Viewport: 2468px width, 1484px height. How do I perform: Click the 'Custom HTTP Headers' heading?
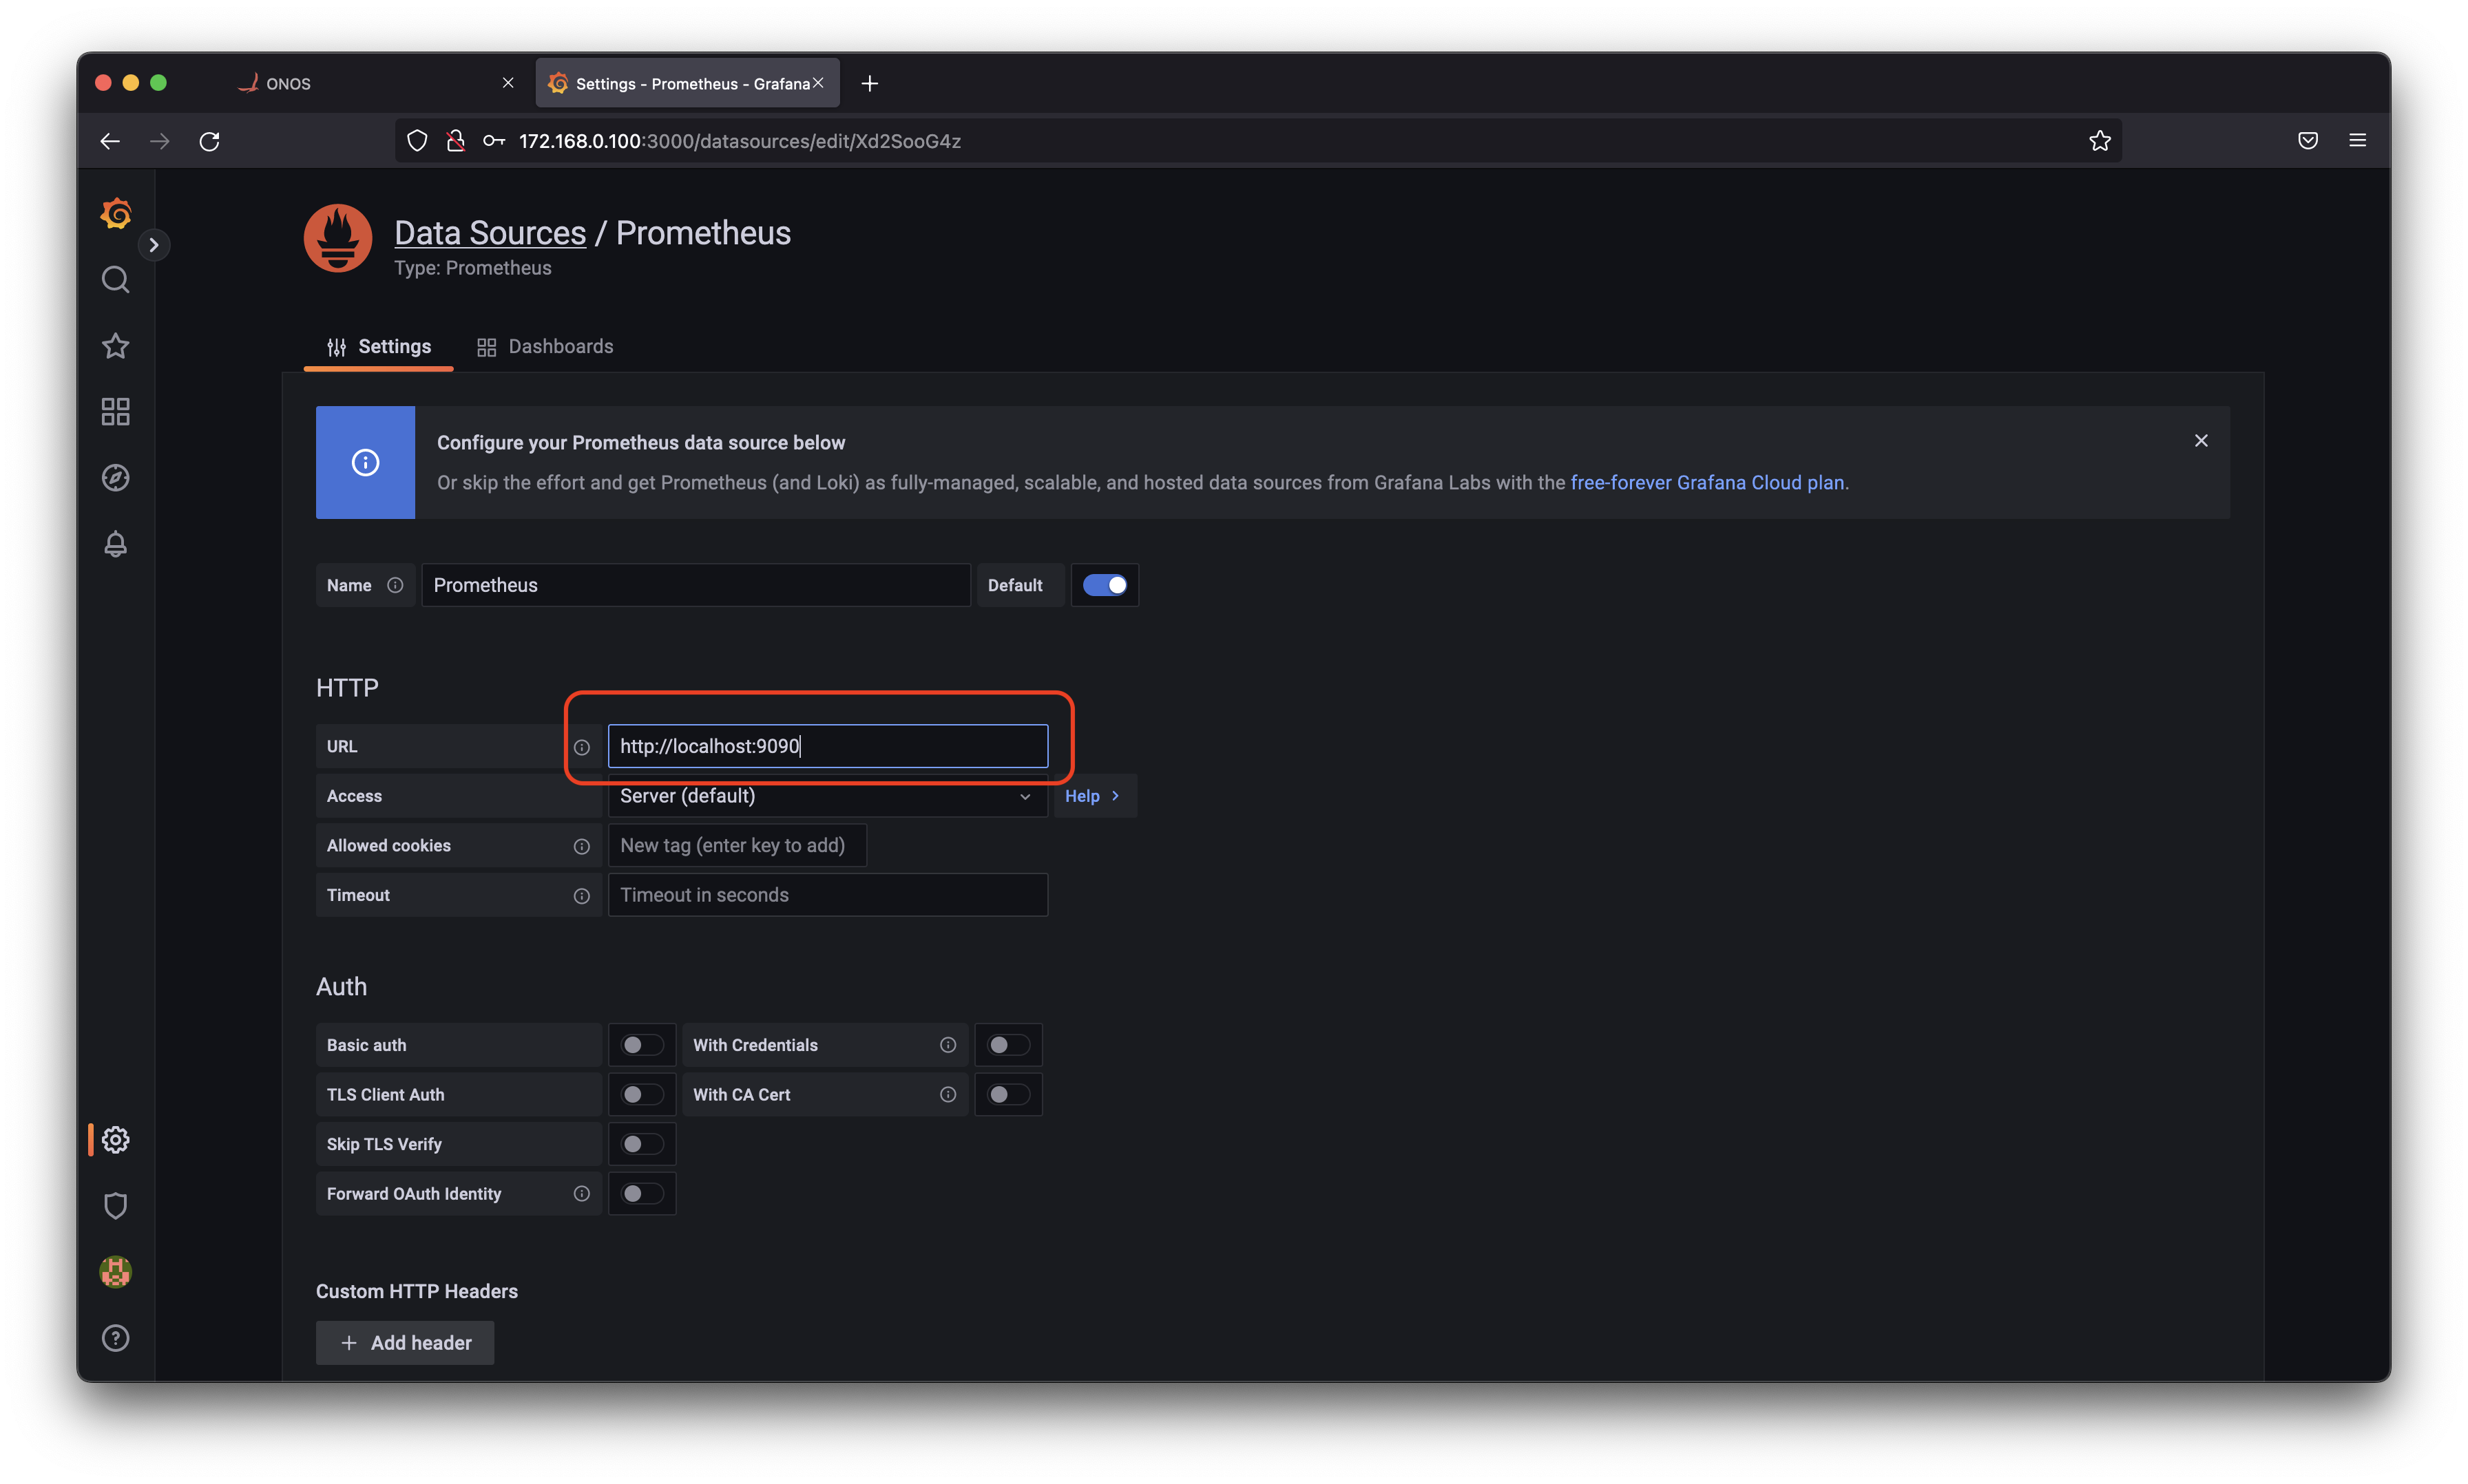click(x=417, y=1291)
